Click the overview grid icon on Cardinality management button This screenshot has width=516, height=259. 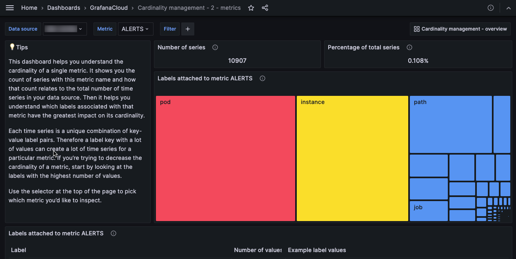pos(417,29)
